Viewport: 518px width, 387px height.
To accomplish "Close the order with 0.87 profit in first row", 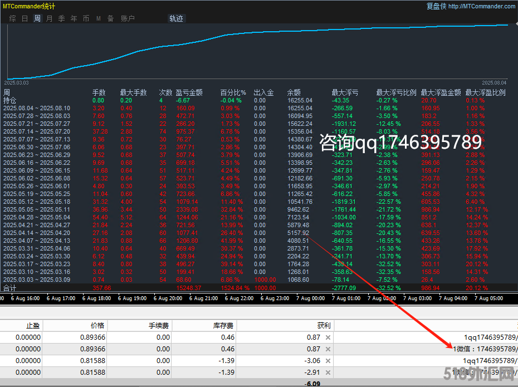I will (x=328, y=337).
